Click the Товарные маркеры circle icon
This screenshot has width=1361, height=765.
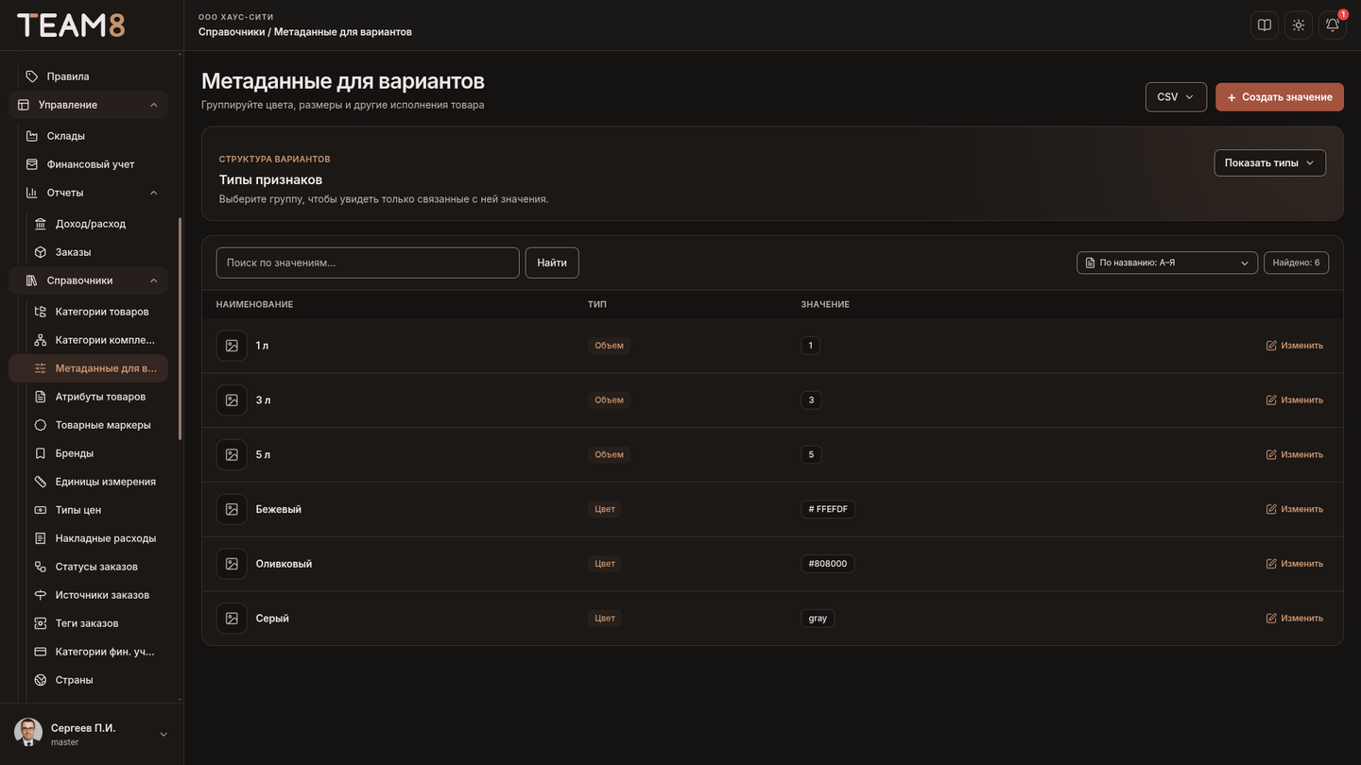coord(41,425)
